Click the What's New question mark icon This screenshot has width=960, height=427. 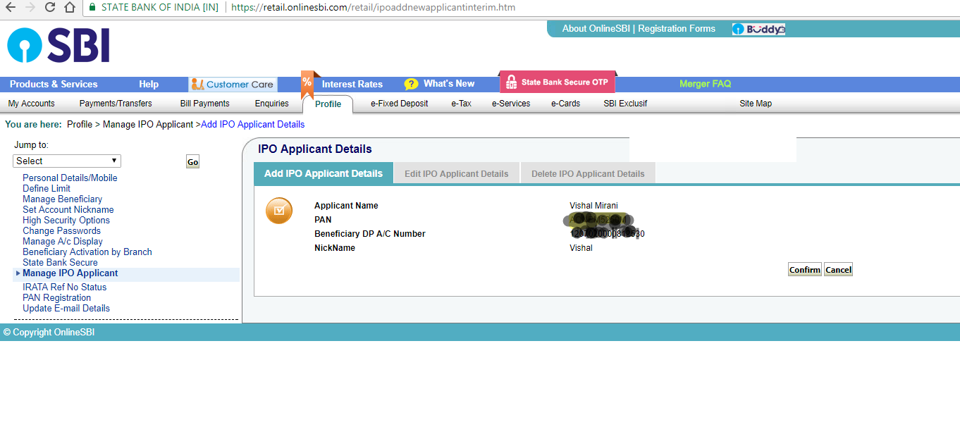(411, 84)
